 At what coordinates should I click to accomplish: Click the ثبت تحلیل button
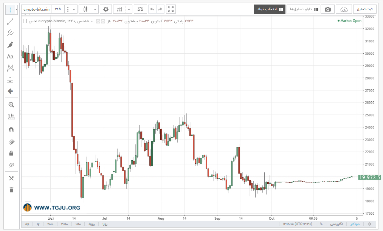pyautogui.click(x=365, y=9)
